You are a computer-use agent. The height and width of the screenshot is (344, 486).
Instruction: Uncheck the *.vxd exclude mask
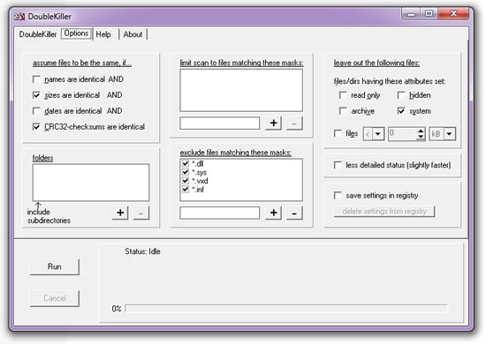[186, 181]
